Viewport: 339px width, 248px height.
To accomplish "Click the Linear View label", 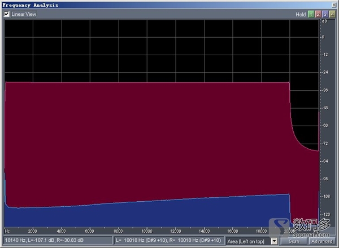I will click(24, 14).
